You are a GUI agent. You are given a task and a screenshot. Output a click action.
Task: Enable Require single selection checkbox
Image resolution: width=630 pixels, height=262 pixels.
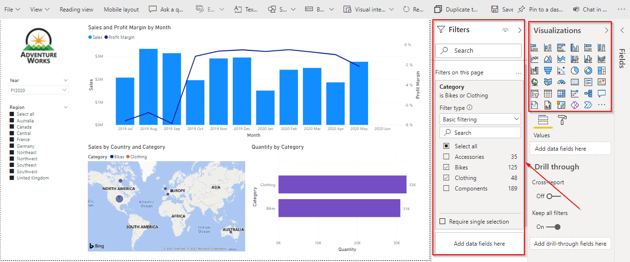443,222
